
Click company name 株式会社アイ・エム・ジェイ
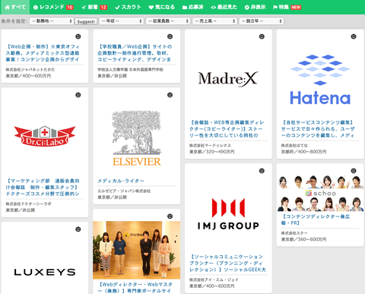[214, 280]
